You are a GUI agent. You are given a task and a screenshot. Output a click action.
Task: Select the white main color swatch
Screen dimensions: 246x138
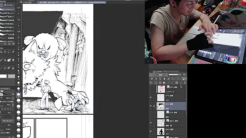(3, 76)
